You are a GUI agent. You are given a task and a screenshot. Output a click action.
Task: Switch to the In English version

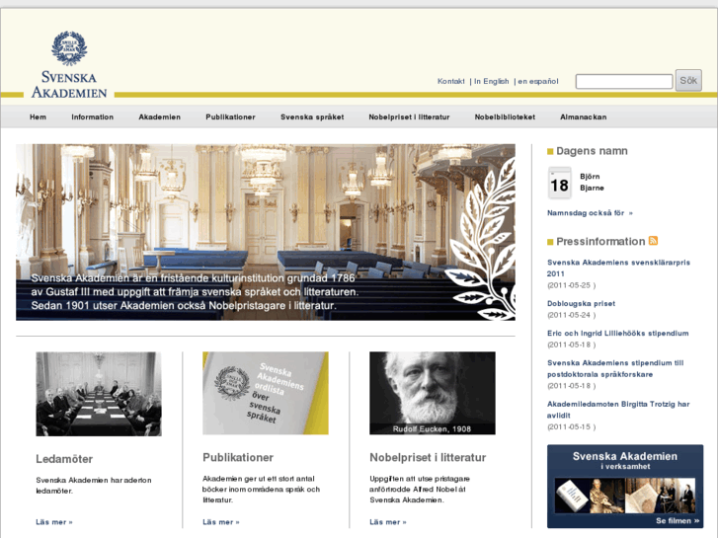pyautogui.click(x=491, y=81)
